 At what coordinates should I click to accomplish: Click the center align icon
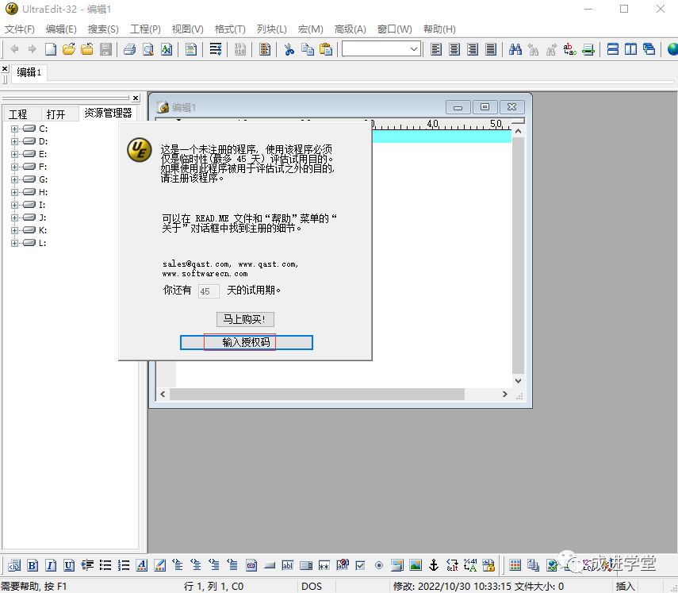click(454, 49)
